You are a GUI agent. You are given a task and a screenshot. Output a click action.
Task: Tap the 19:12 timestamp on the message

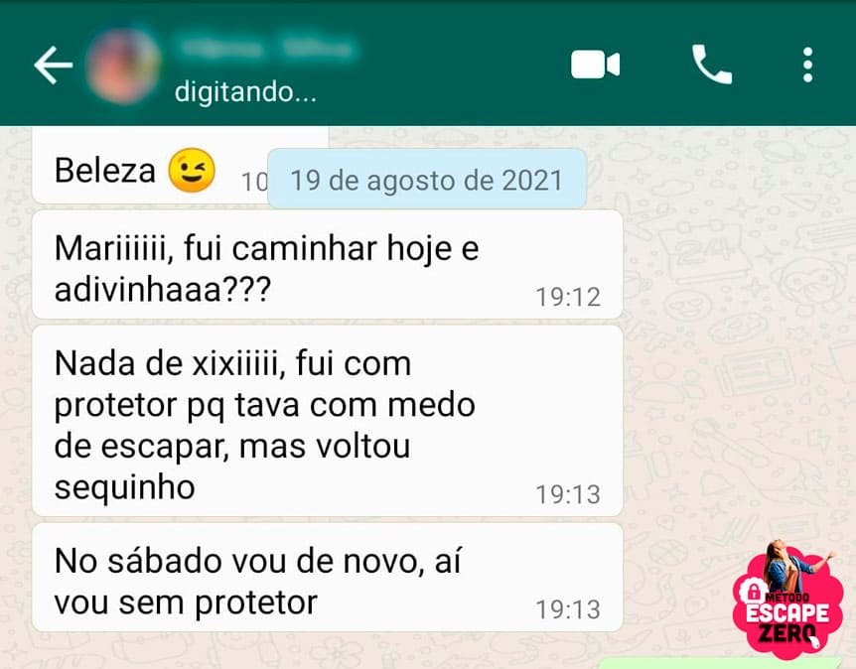point(568,298)
